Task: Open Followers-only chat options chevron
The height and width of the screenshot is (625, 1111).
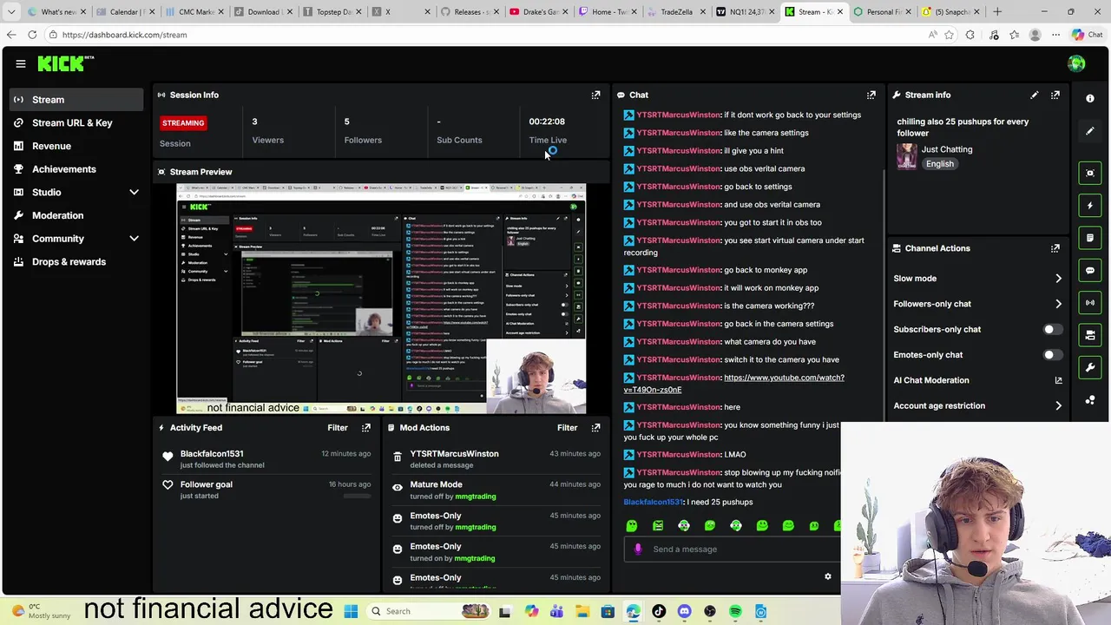Action: coord(1058,304)
